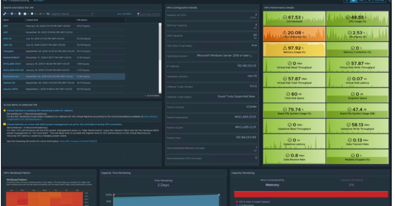Open the MANAGEMENT VM link

(x=11, y=58)
